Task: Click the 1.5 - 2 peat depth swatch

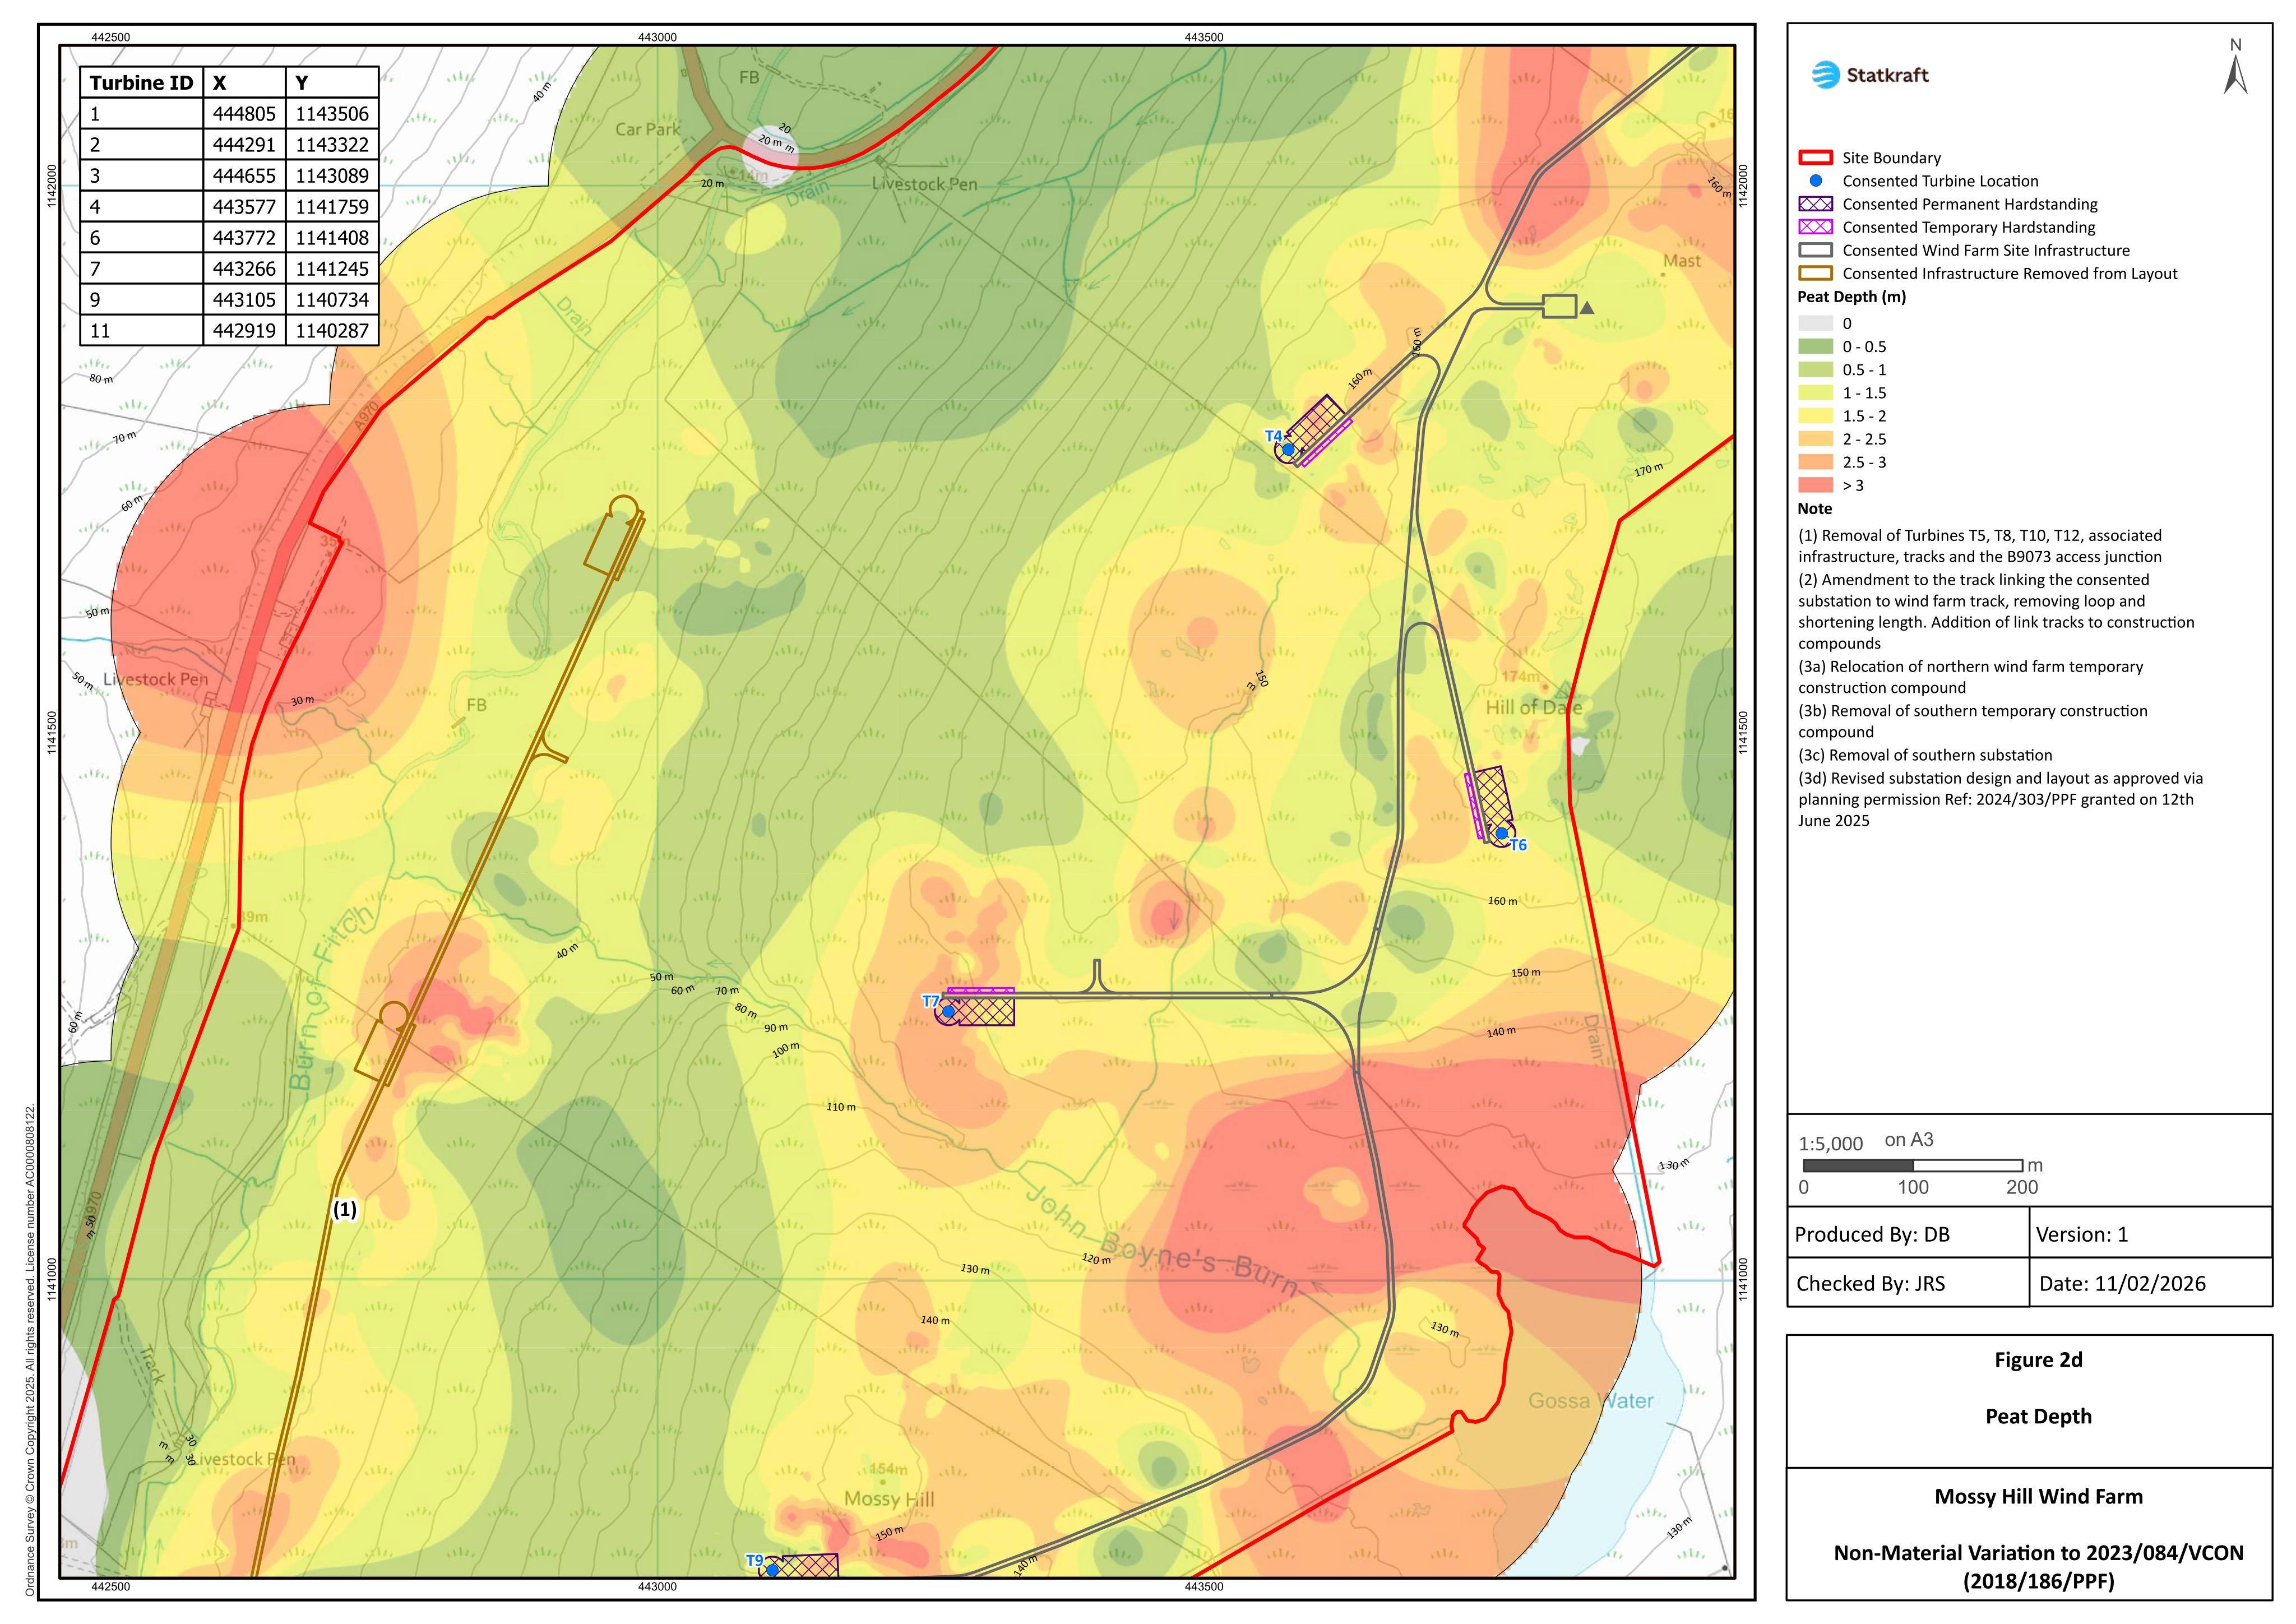Action: pos(1815,416)
